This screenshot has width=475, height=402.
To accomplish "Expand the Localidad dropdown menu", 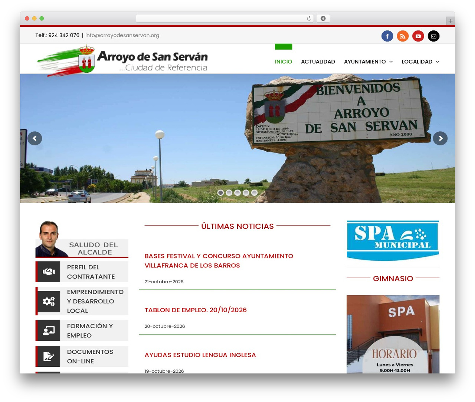I will (420, 62).
